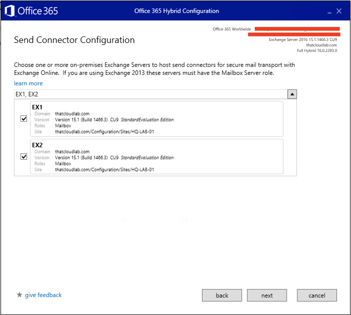Screen dimensions: 351x315
Task: Uncheck the EX1 server checkbox
Action: tap(24, 119)
